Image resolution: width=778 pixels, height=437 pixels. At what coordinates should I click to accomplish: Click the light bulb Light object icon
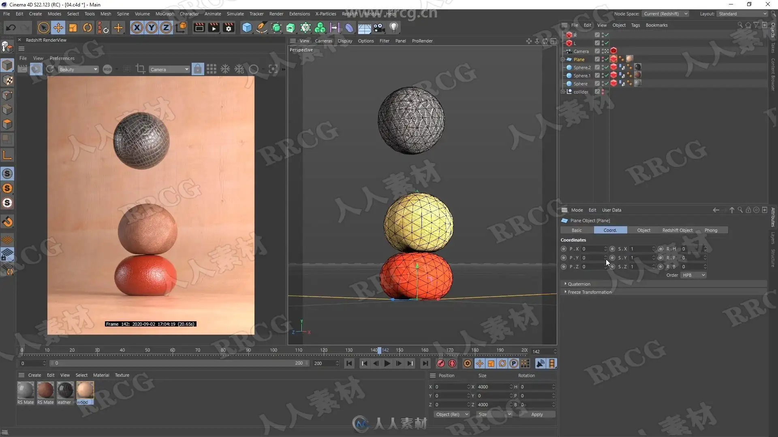394,28
